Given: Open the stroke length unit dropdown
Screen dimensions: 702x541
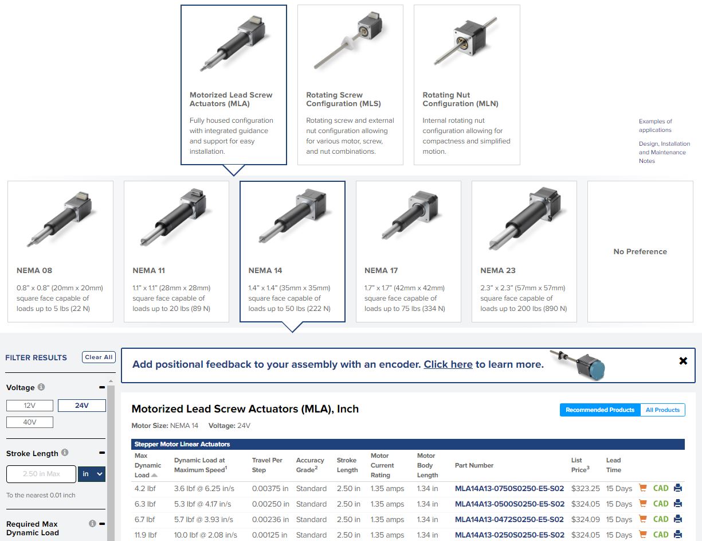Looking at the screenshot, I should [x=92, y=474].
